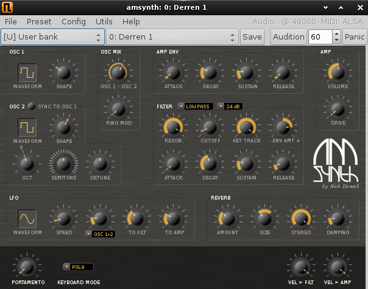The image size is (368, 289).
Task: Decrease the audition note value stepper
Action: click(336, 40)
